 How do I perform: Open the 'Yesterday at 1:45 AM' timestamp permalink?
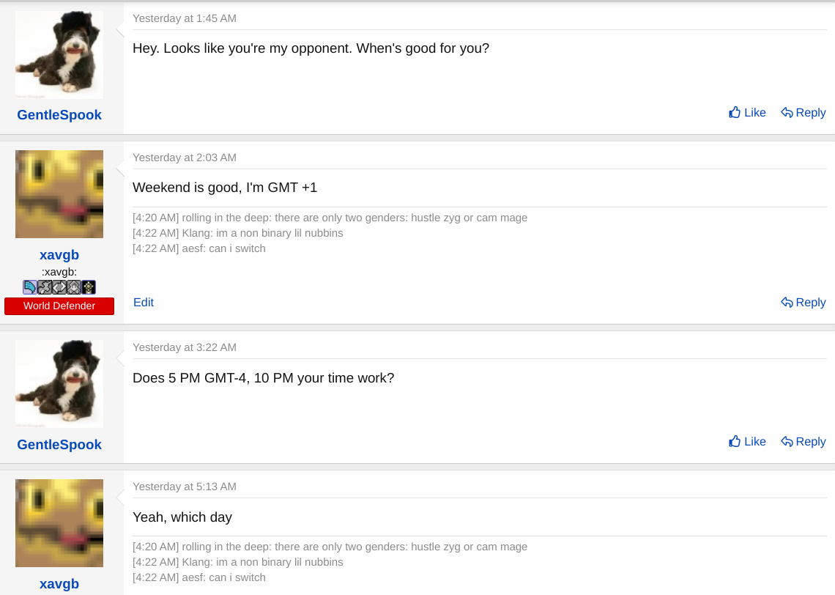[x=185, y=18]
